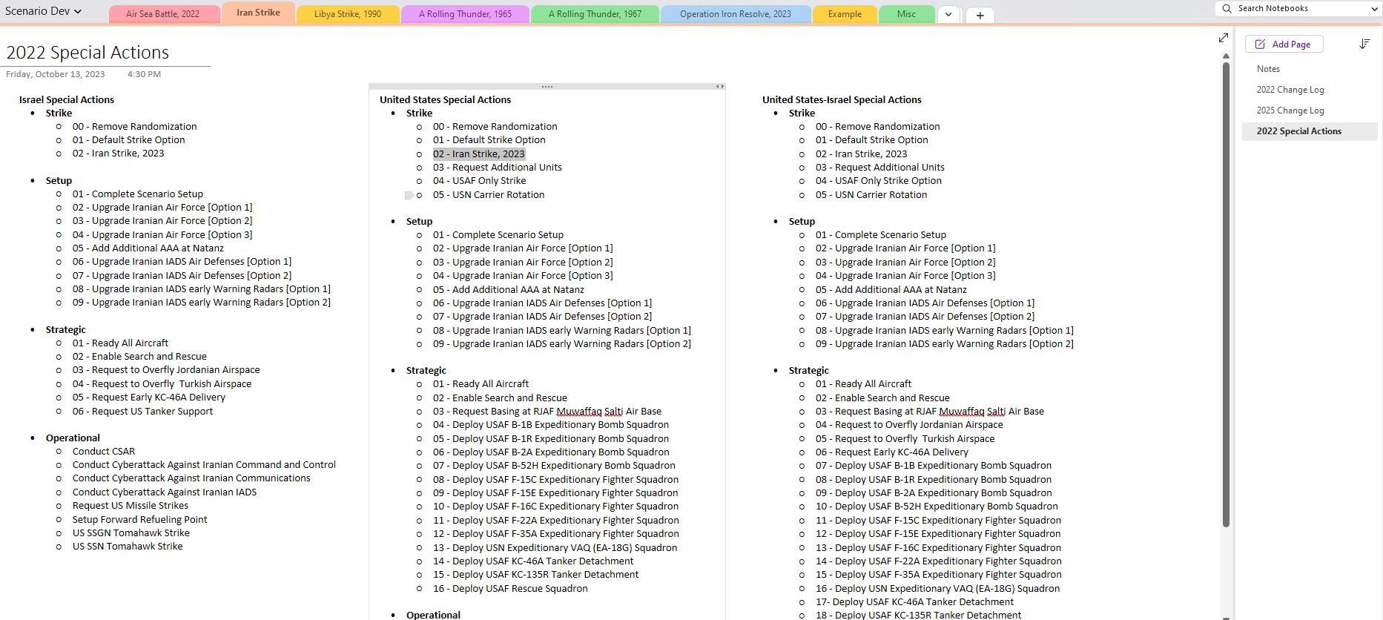Click US SSN Tomahawk Strike line
This screenshot has width=1383, height=620.
point(128,547)
